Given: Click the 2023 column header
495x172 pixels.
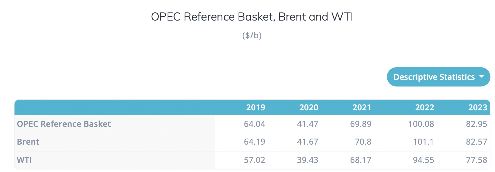Looking at the screenshot, I should click(477, 108).
